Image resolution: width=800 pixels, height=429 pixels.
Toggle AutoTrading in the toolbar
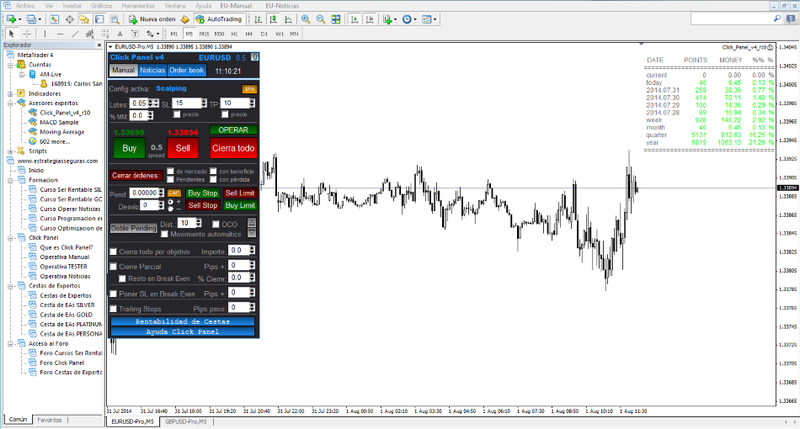[x=219, y=19]
